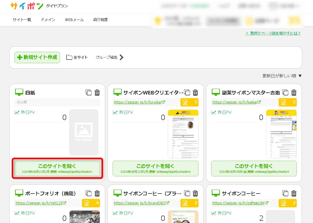Duplicate the サイポンコーヒー（ブラ… site
This screenshot has width=313, height=223.
[x=187, y=193]
